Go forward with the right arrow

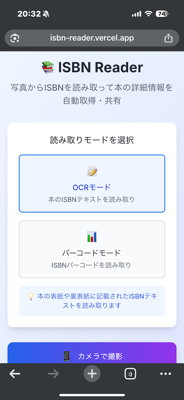point(53,374)
